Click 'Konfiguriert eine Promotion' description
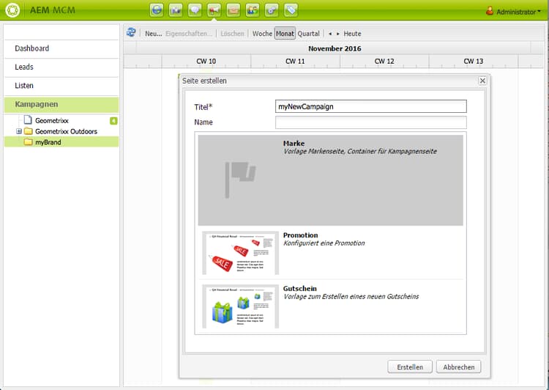 pos(324,243)
